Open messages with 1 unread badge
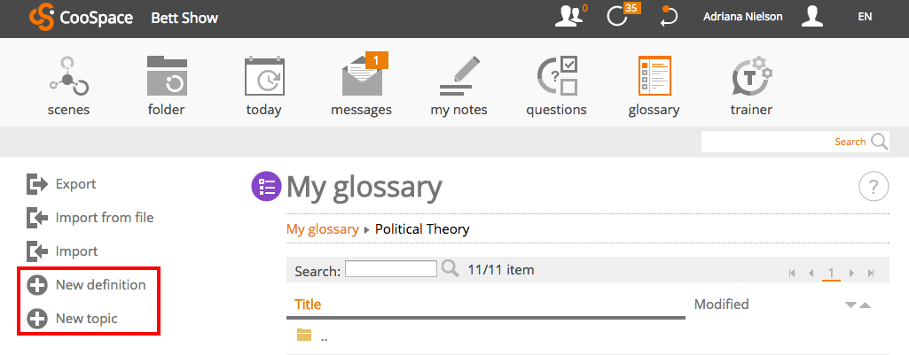Viewport: 909px width, 355px height. click(x=361, y=77)
